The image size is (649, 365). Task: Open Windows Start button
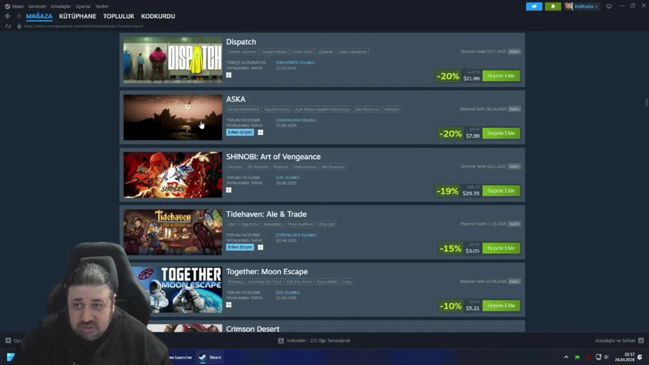(10, 357)
